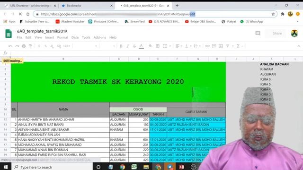Open the Text color picker
Screen dimensions: 303x170
(141, 46)
